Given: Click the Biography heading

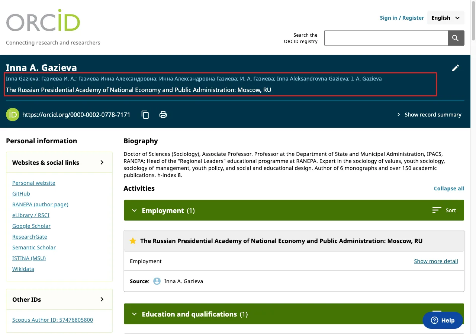Looking at the screenshot, I should (141, 141).
